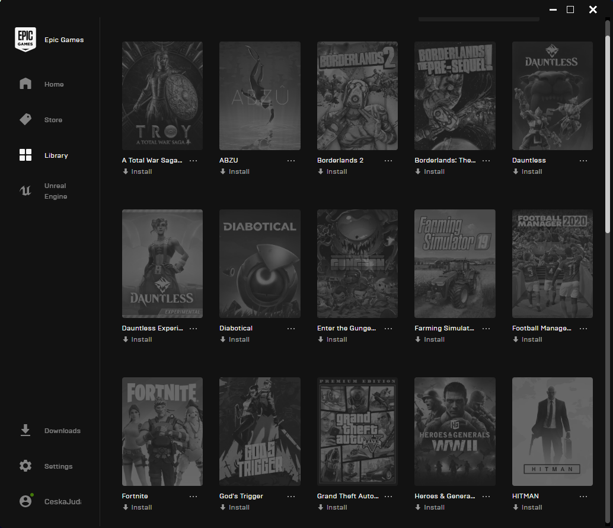
Task: Open the Unreal Engine icon
Action: click(25, 190)
